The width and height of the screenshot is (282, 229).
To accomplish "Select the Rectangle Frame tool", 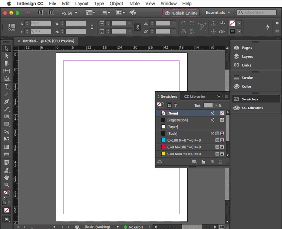I will coord(7,116).
